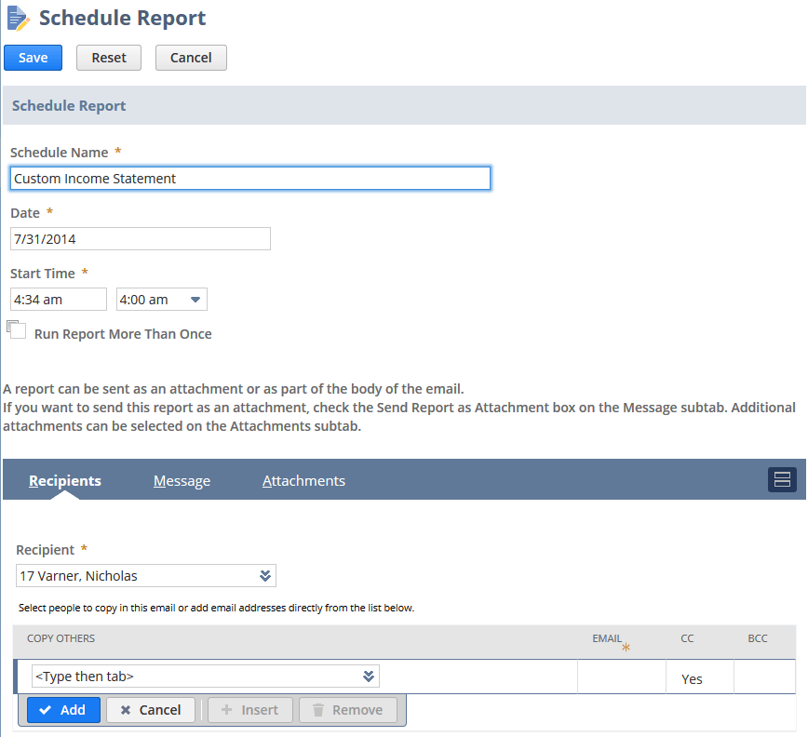
Task: Click the COPY OTHERS column header
Action: [x=61, y=638]
